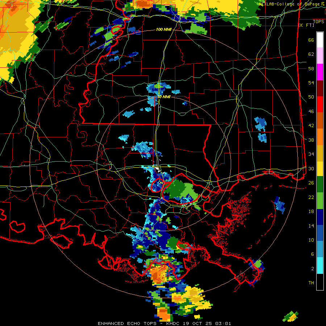Pick the light green legend swatch

[x=320, y=201]
